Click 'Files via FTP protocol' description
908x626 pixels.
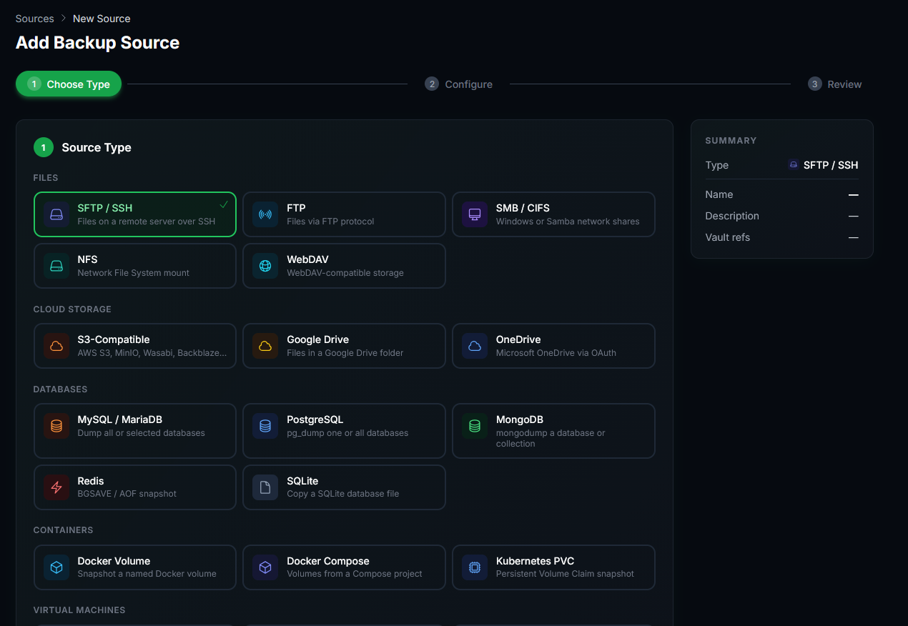330,222
